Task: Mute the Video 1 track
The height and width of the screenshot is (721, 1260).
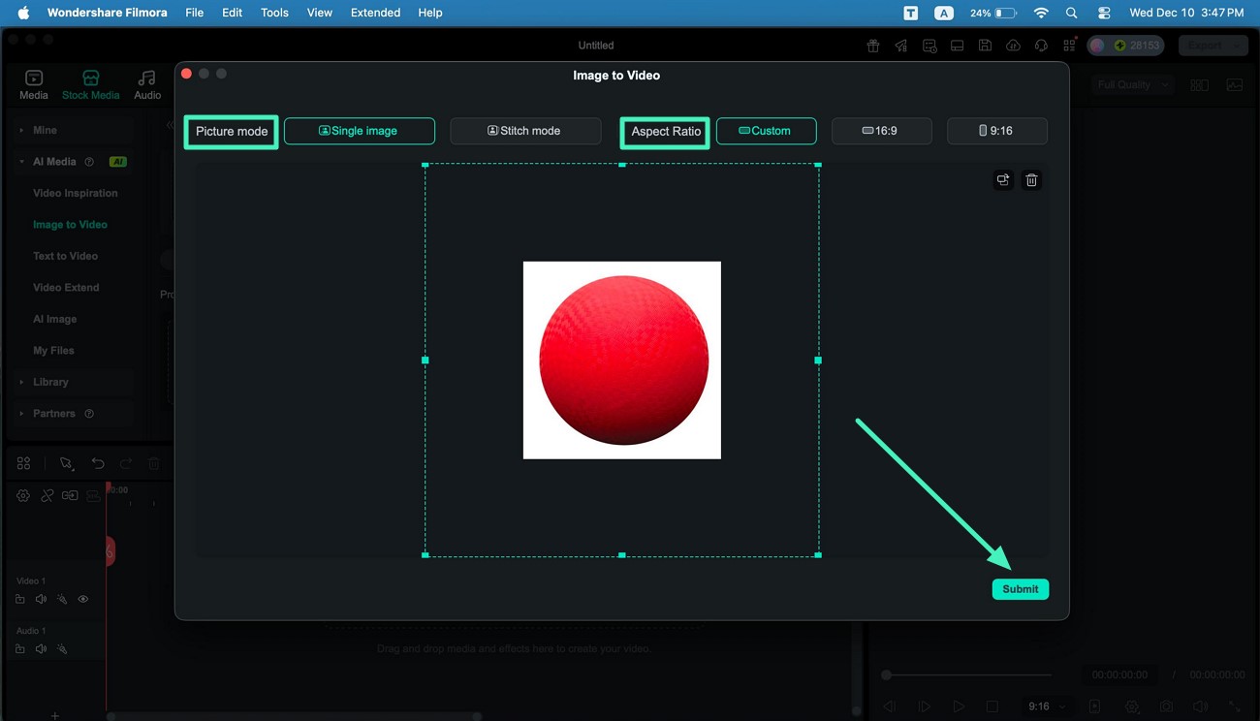Action: click(x=41, y=600)
